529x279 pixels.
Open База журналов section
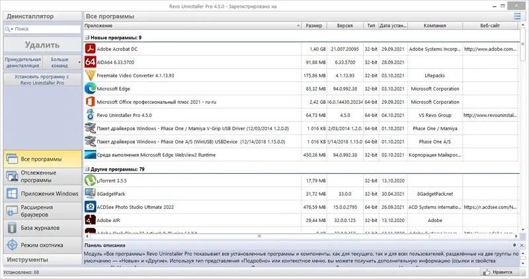pyautogui.click(x=42, y=227)
